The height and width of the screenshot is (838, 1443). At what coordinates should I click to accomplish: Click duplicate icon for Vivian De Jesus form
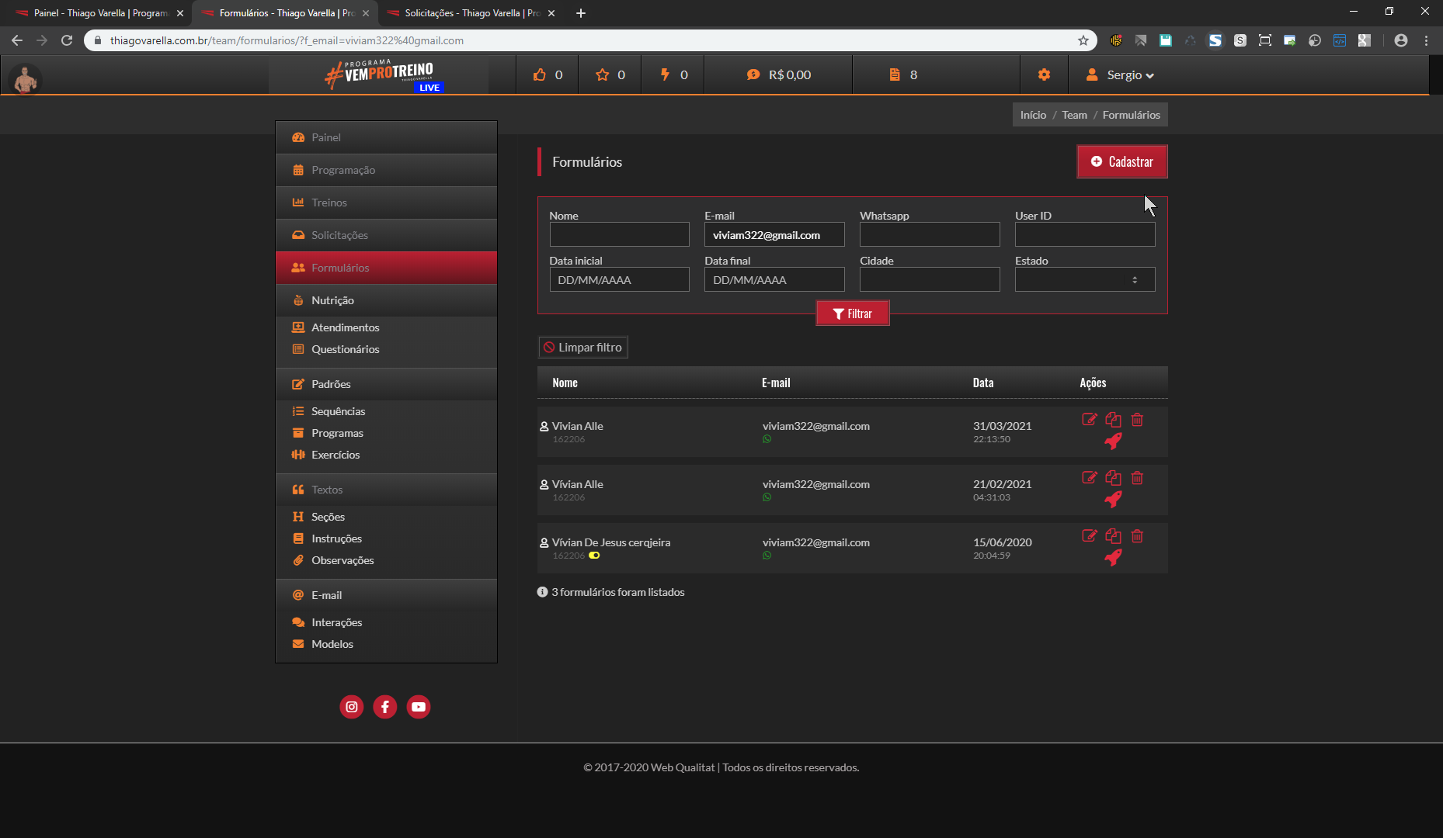tap(1113, 536)
